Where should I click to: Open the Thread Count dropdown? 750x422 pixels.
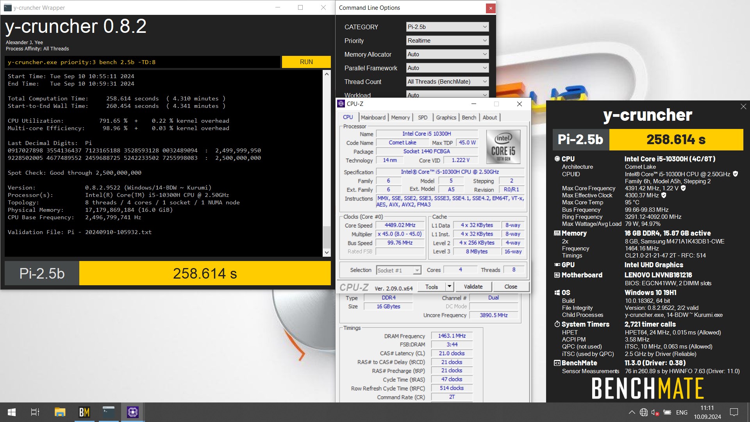click(447, 82)
